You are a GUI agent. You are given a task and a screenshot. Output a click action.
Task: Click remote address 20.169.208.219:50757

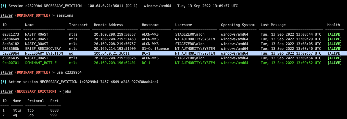[115, 44]
